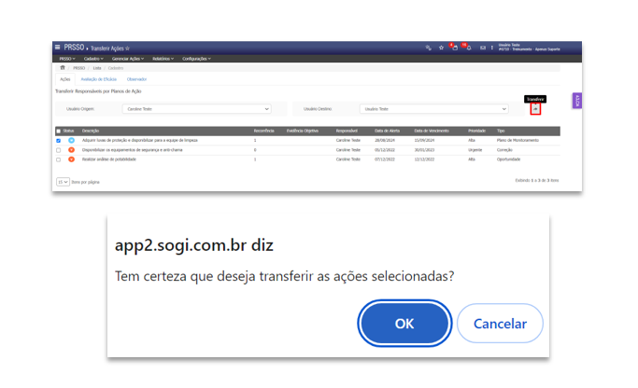Viewport: 638px width, 388px height.
Task: Expand the Usuário Origem dropdown
Action: (x=198, y=109)
